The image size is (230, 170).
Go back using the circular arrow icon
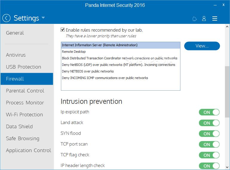point(6,18)
